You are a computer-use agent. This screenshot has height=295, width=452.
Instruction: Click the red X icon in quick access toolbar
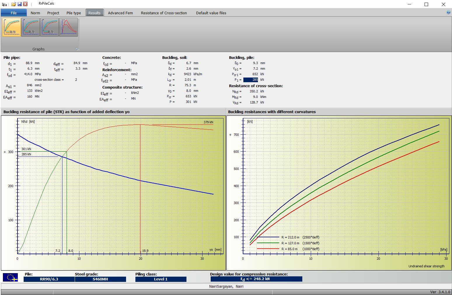[x=25, y=4]
